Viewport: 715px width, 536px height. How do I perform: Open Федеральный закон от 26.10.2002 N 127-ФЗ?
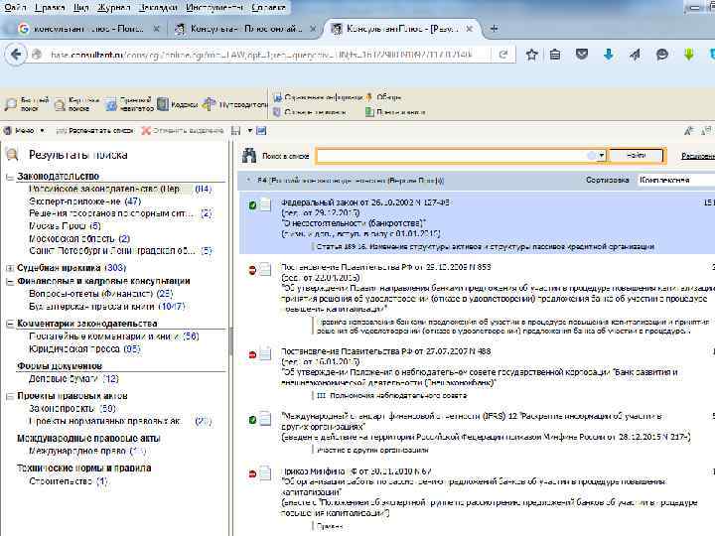click(x=365, y=202)
